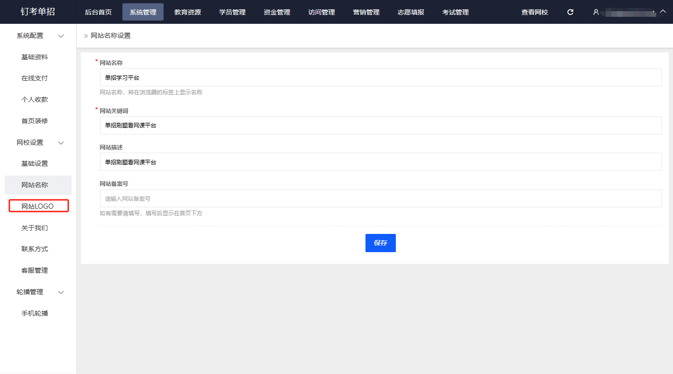Viewport: 673px width, 374px height.
Task: Focus the 网站备案号 input field
Action: [380, 198]
